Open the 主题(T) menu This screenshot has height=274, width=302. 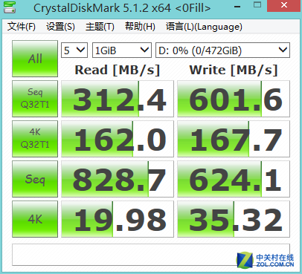(x=100, y=27)
